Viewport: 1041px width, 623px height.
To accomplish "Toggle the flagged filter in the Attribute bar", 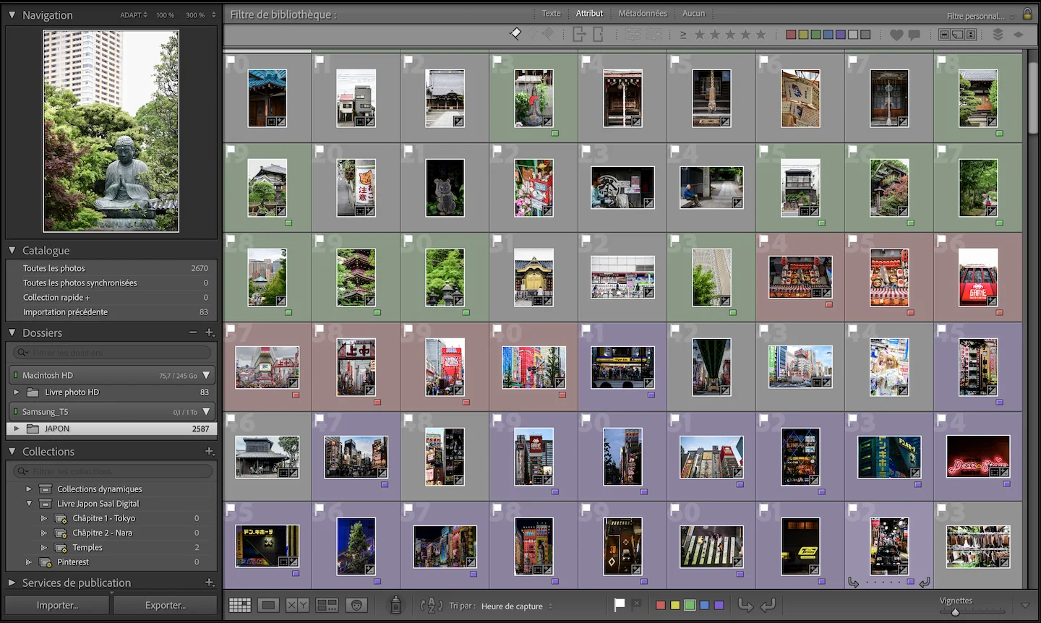I will pos(515,33).
